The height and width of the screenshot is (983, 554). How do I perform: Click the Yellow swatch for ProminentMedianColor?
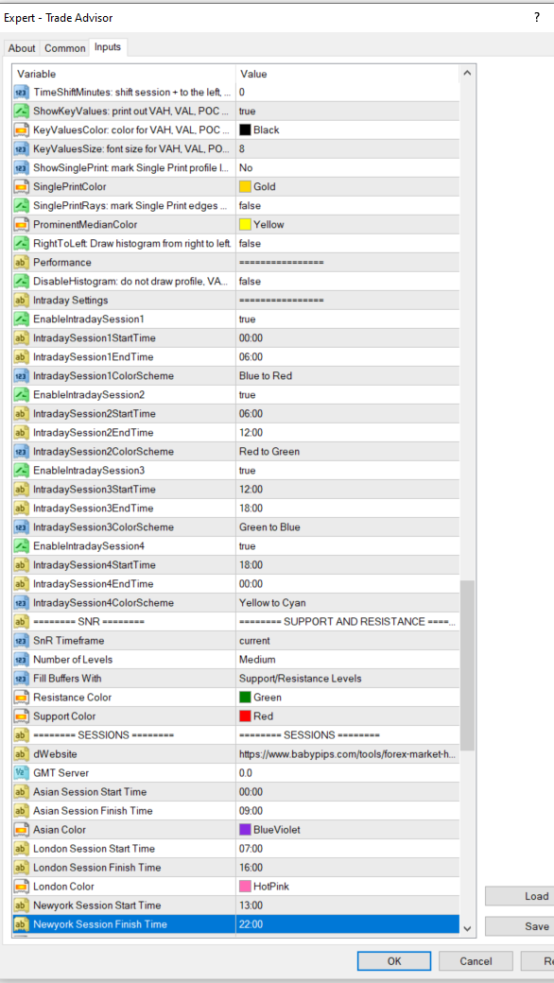point(245,224)
